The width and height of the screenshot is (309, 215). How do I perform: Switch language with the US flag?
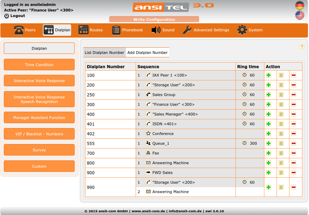[299, 15]
